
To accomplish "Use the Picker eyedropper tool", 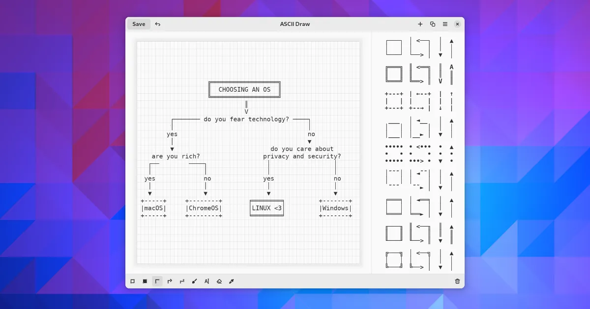I will tap(232, 281).
